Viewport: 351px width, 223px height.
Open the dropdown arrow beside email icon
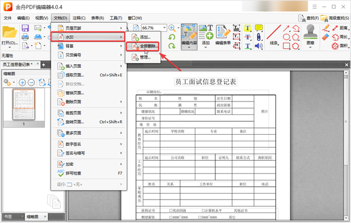(x=44, y=28)
